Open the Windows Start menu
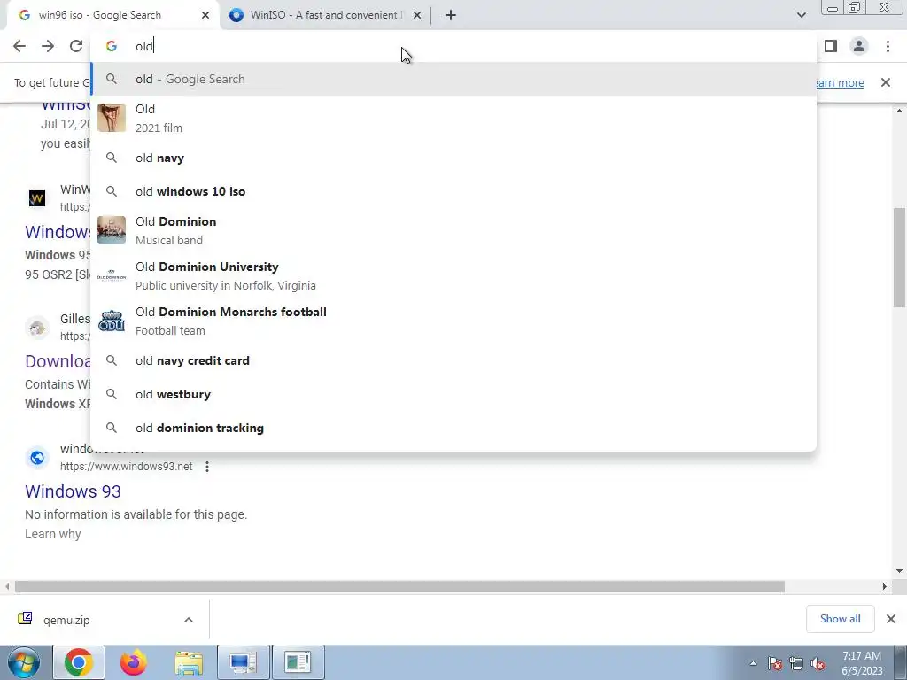Image resolution: width=907 pixels, height=680 pixels. (x=24, y=662)
